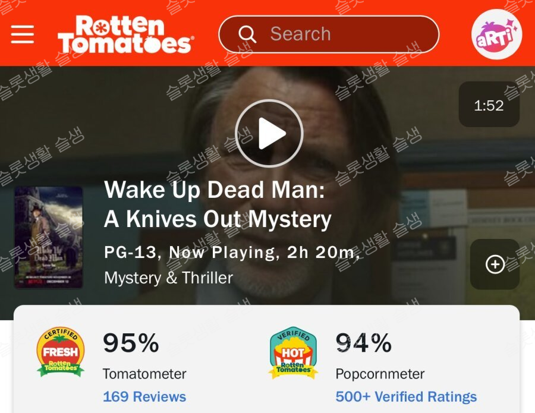535x413 pixels.
Task: Open the aRTi avatar in header
Action: tap(496, 34)
